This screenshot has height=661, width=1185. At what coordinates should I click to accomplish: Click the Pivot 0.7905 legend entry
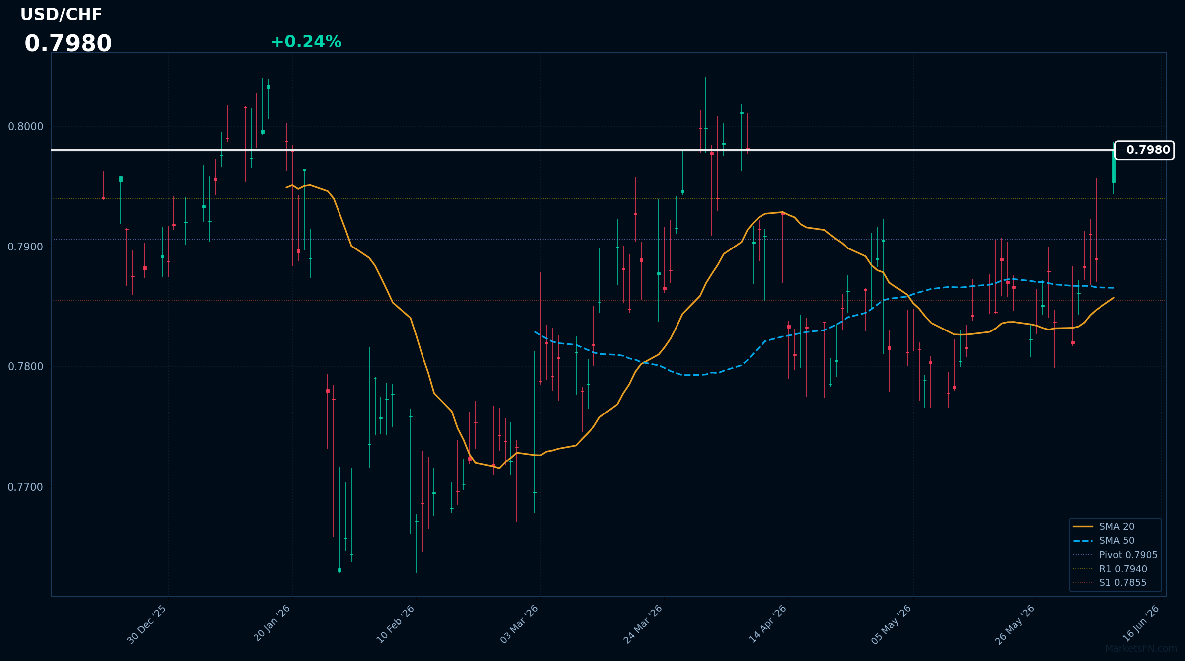click(1115, 555)
